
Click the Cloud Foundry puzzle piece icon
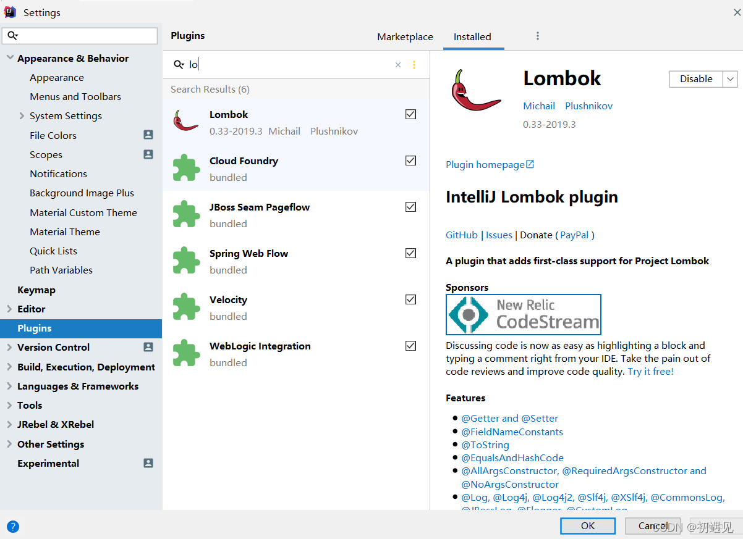[186, 167]
